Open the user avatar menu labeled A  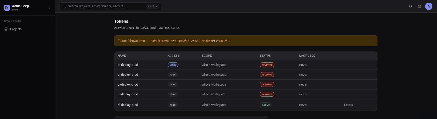429,6
